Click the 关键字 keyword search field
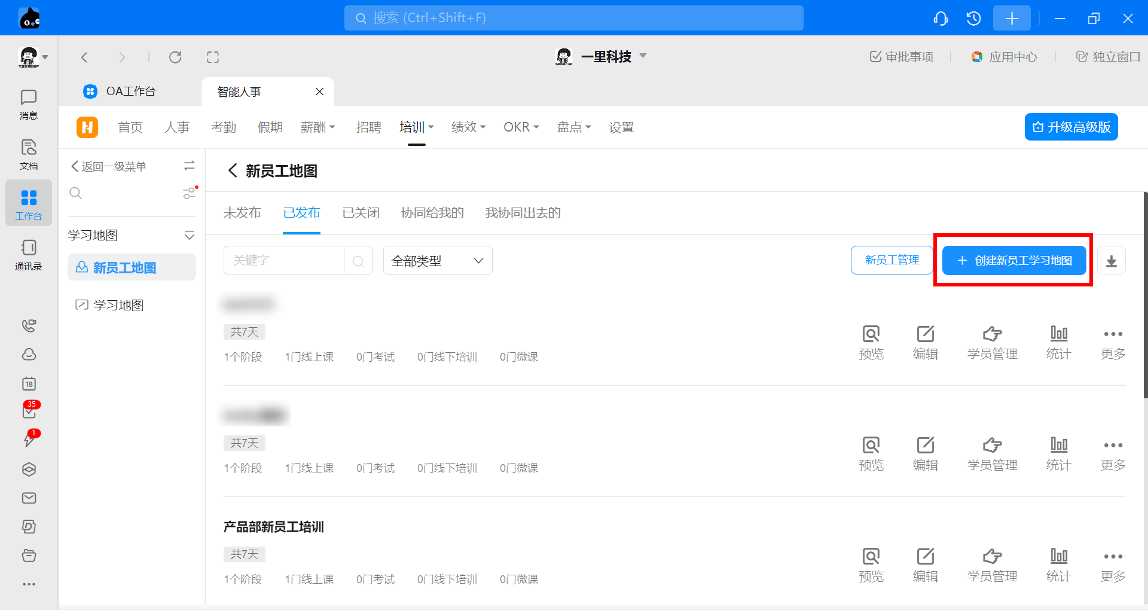The width and height of the screenshot is (1148, 610). tap(284, 261)
